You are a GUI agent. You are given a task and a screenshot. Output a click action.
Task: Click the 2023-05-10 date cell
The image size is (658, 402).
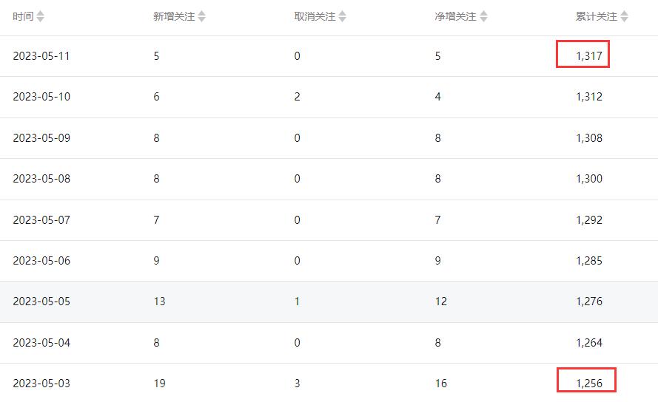(41, 97)
